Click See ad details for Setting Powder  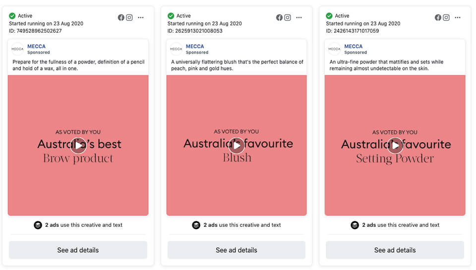click(x=395, y=250)
